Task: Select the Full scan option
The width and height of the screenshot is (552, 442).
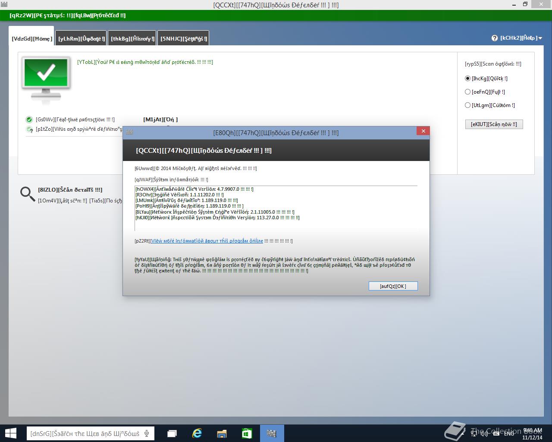Action: tap(467, 92)
